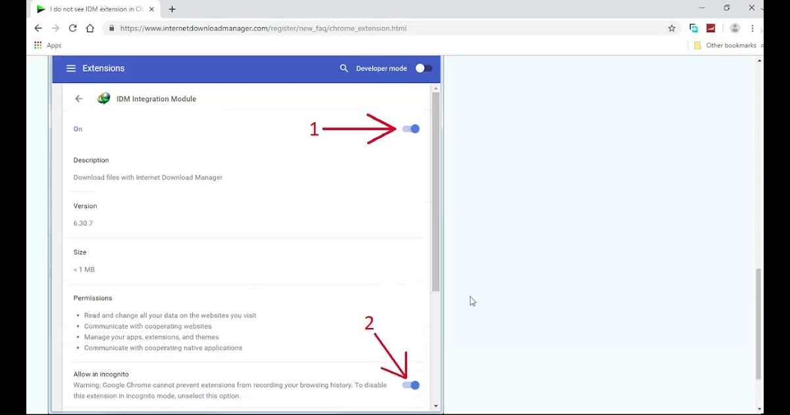
Task: Open the browser home page
Action: click(90, 28)
